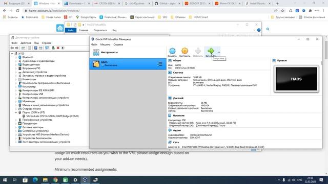
Task: Click the update-driver green icon in Device Manager
Action: coord(53,48)
